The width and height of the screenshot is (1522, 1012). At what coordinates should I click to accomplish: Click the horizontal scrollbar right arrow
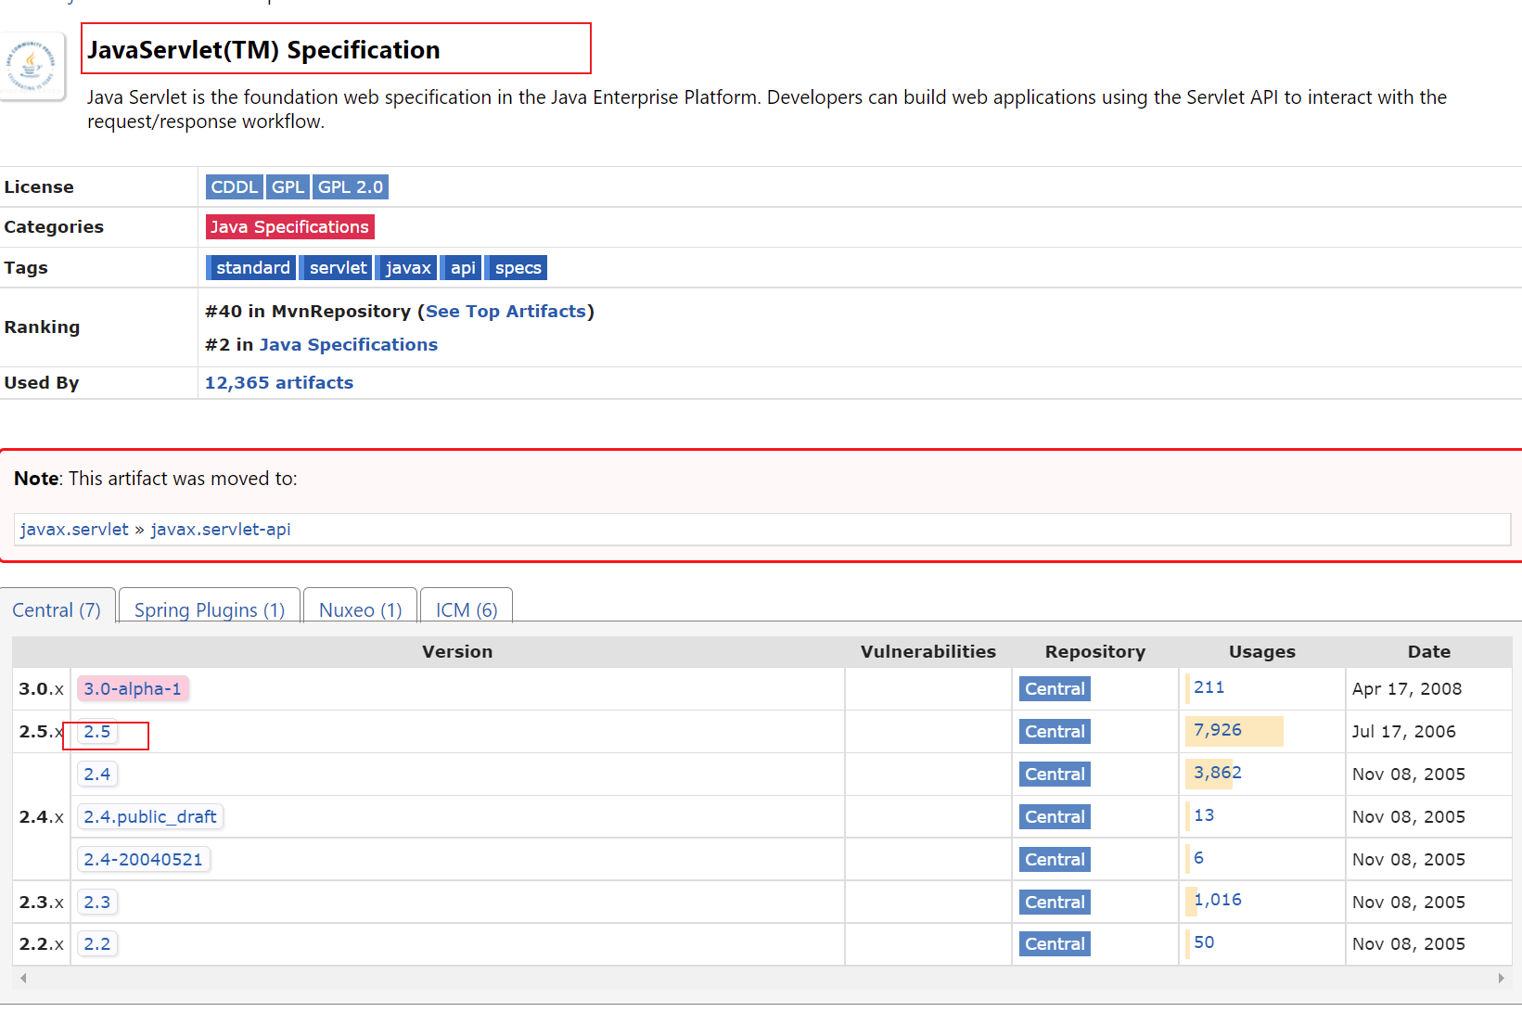pos(1501,979)
